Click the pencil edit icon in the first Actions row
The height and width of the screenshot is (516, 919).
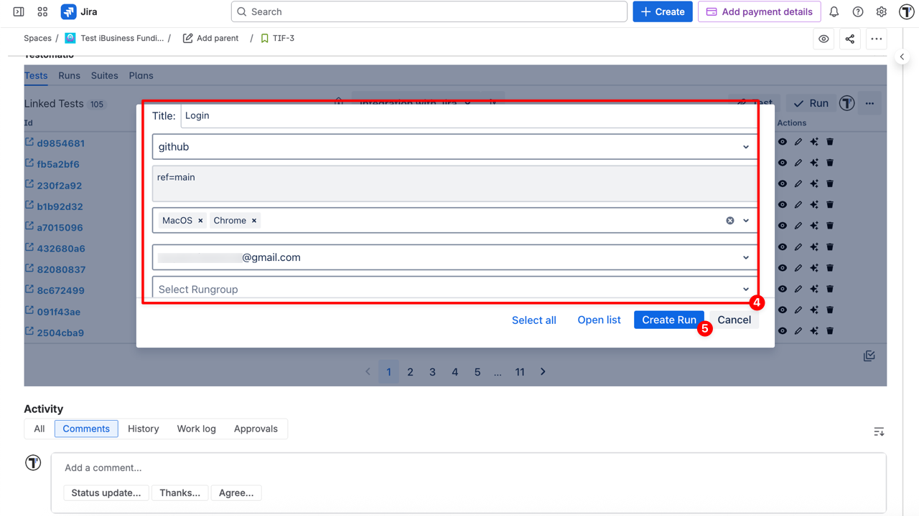coord(798,141)
